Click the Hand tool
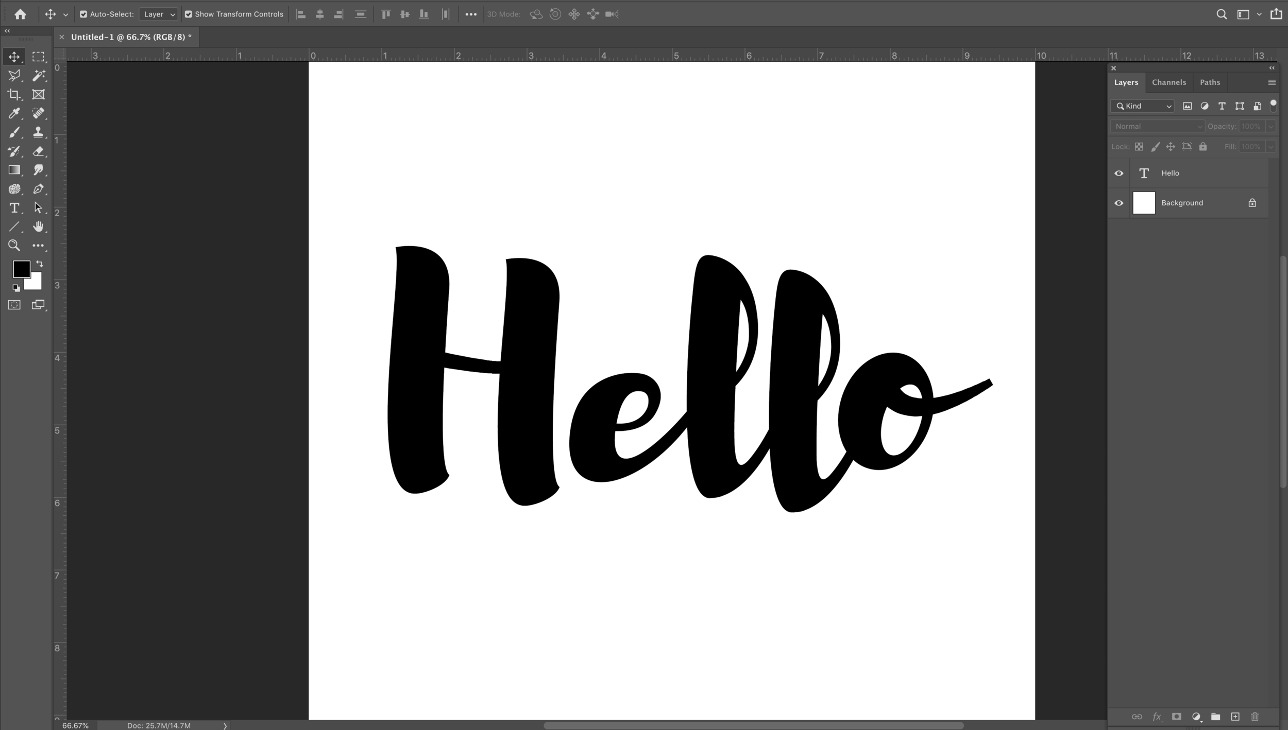The width and height of the screenshot is (1288, 730). pyautogui.click(x=39, y=227)
